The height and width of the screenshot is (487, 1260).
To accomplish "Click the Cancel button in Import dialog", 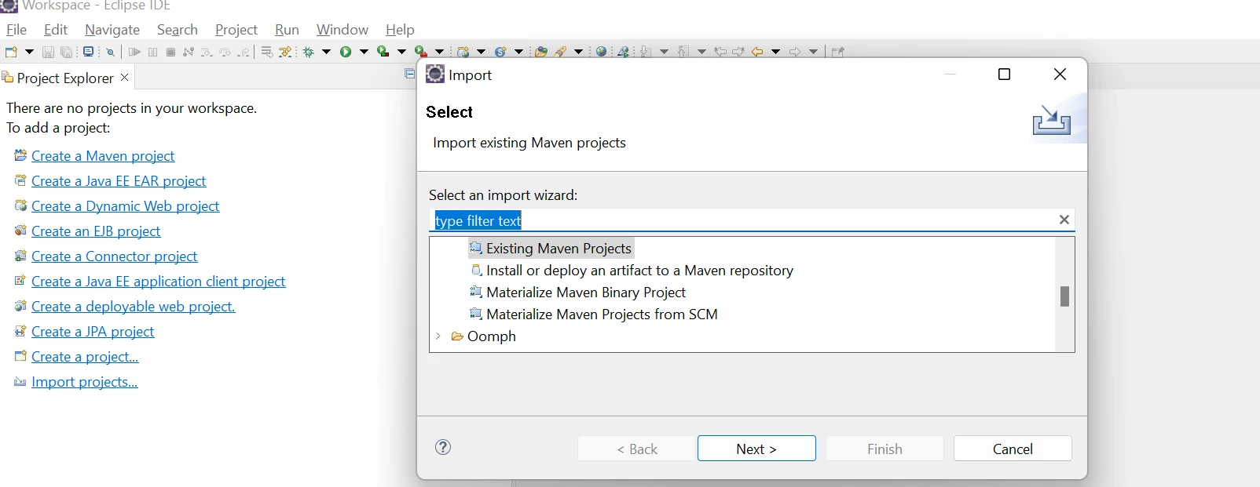I will tap(1013, 449).
